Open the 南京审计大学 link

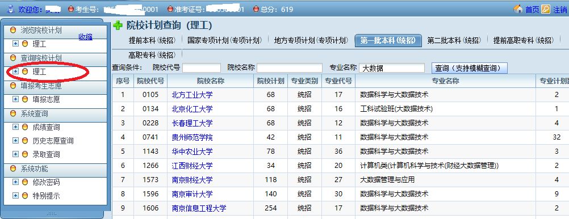click(192, 194)
